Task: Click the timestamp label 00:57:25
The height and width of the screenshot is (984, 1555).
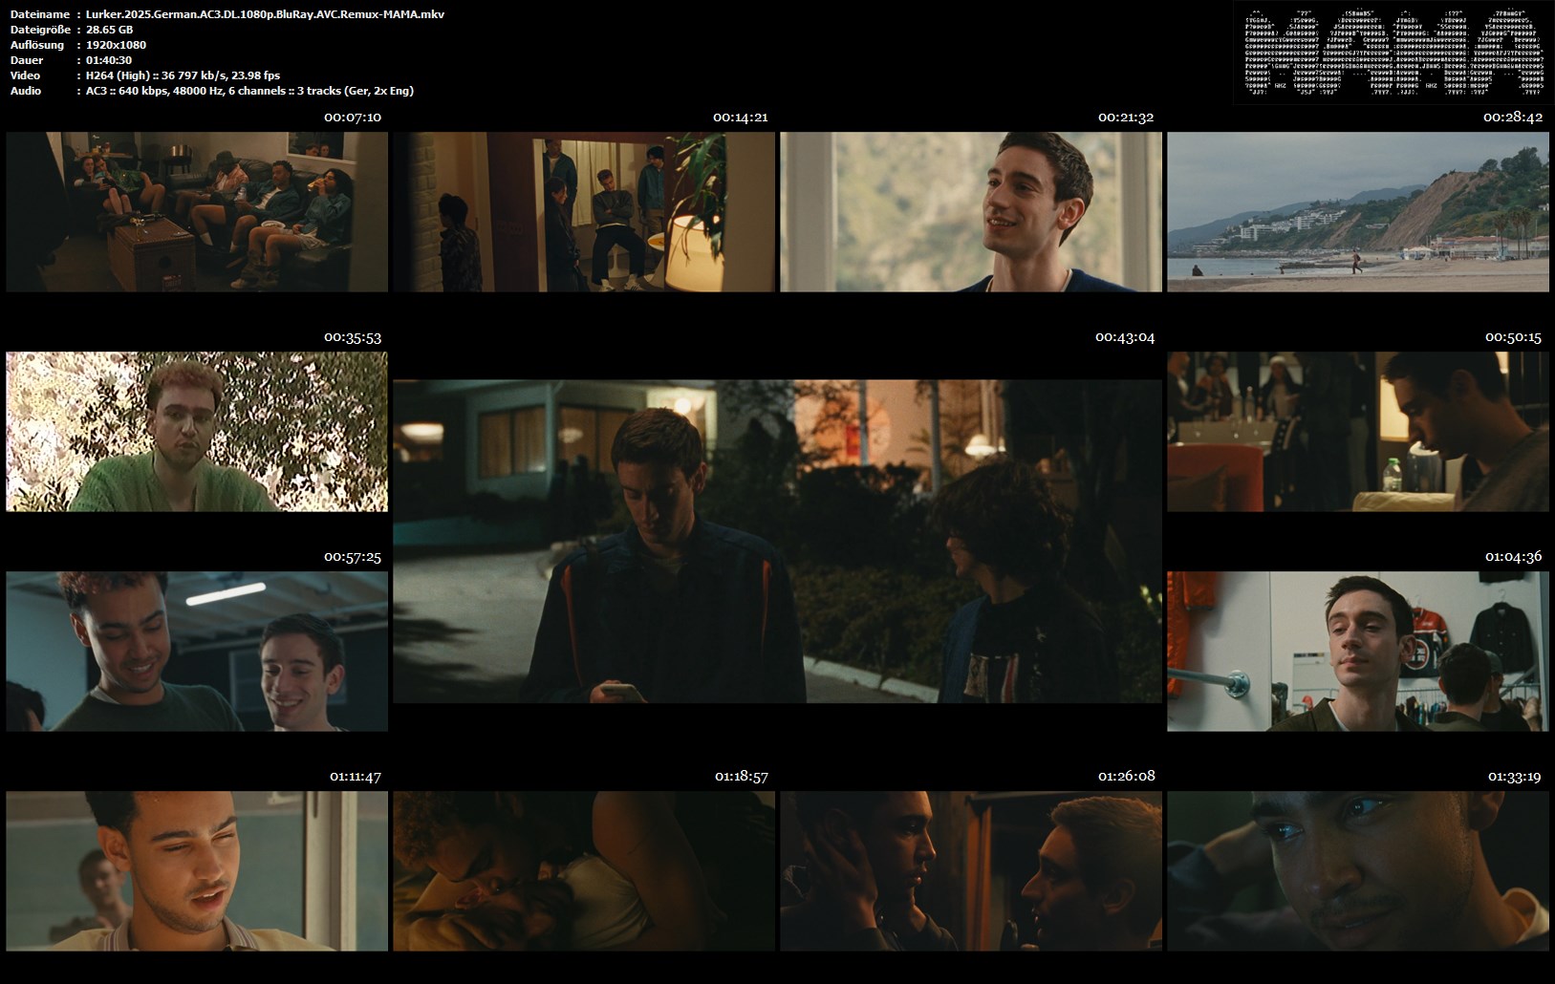Action: pyautogui.click(x=353, y=557)
